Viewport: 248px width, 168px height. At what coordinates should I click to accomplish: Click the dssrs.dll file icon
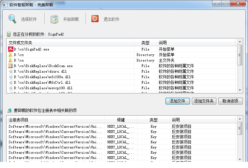pos(10,71)
